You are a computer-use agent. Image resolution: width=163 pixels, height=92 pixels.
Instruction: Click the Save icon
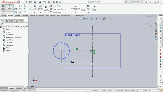tap(35, 2)
